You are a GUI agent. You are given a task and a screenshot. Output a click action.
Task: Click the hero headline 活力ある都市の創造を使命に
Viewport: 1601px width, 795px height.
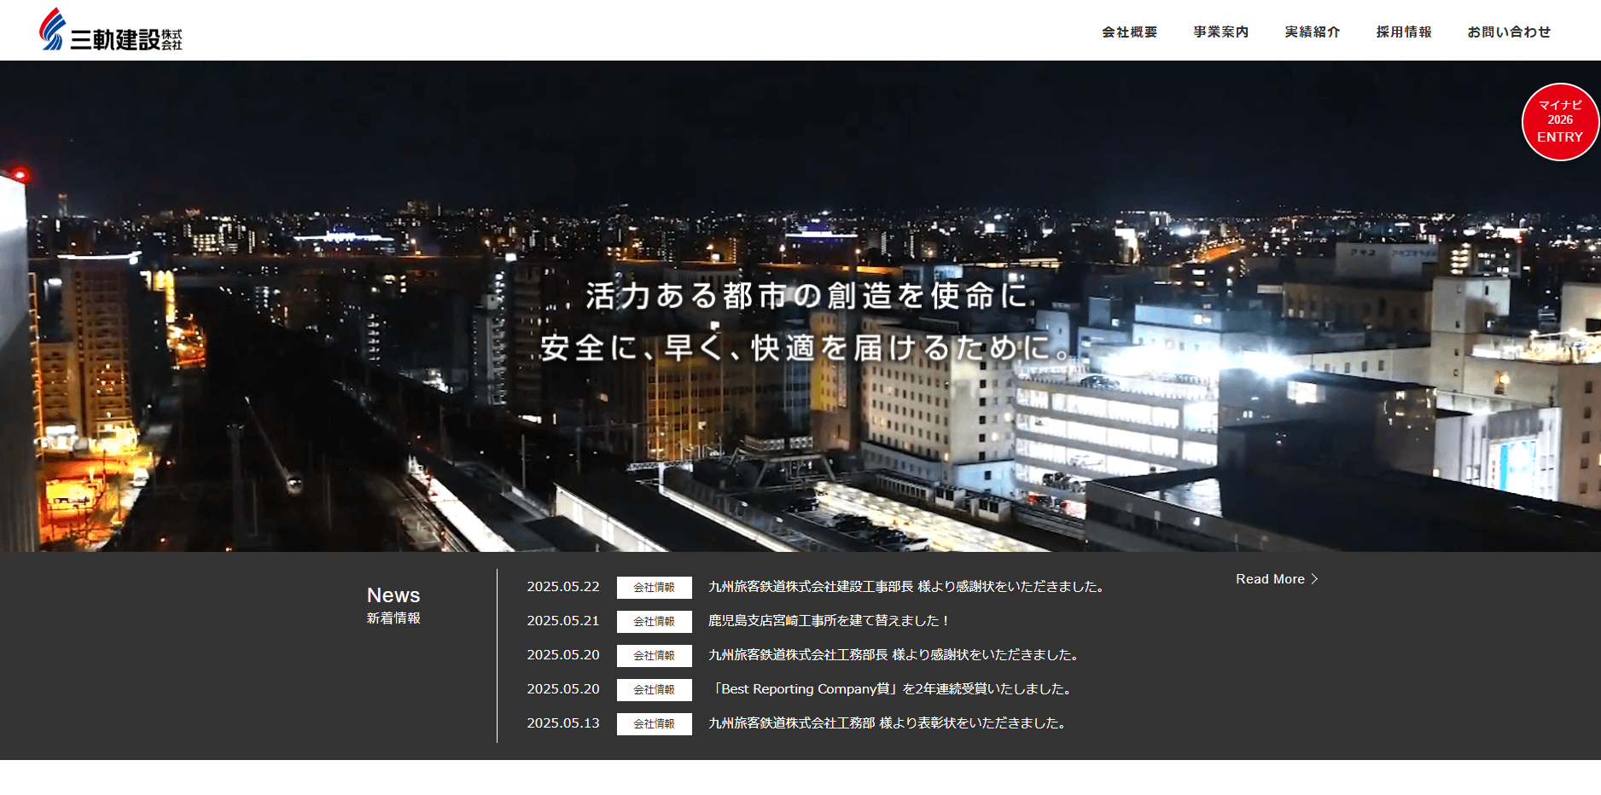click(809, 296)
